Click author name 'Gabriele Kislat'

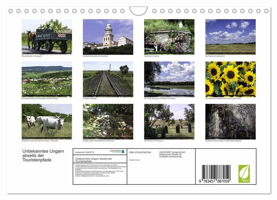click(134, 160)
